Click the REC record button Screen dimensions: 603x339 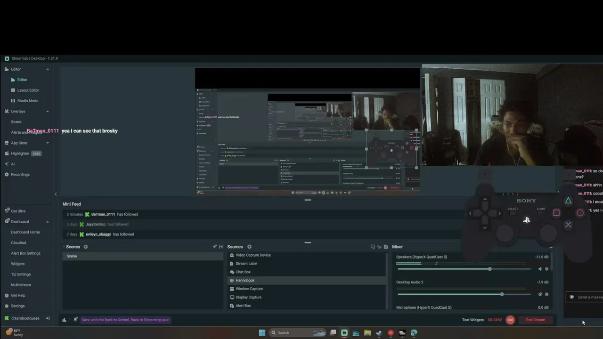[510, 320]
